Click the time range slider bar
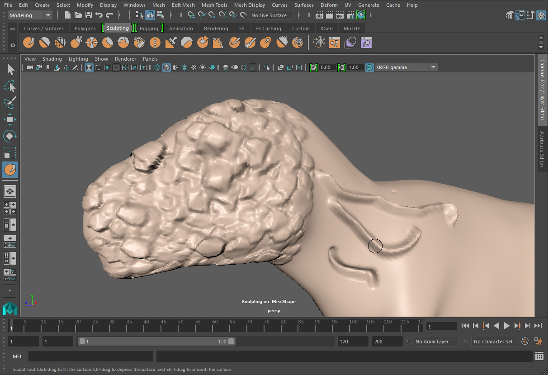The height and width of the screenshot is (375, 548). (156, 342)
